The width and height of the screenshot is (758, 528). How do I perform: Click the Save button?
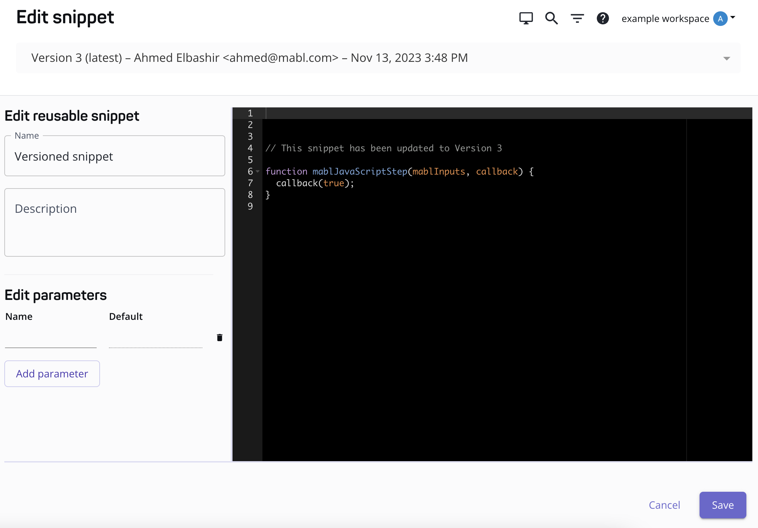(722, 505)
